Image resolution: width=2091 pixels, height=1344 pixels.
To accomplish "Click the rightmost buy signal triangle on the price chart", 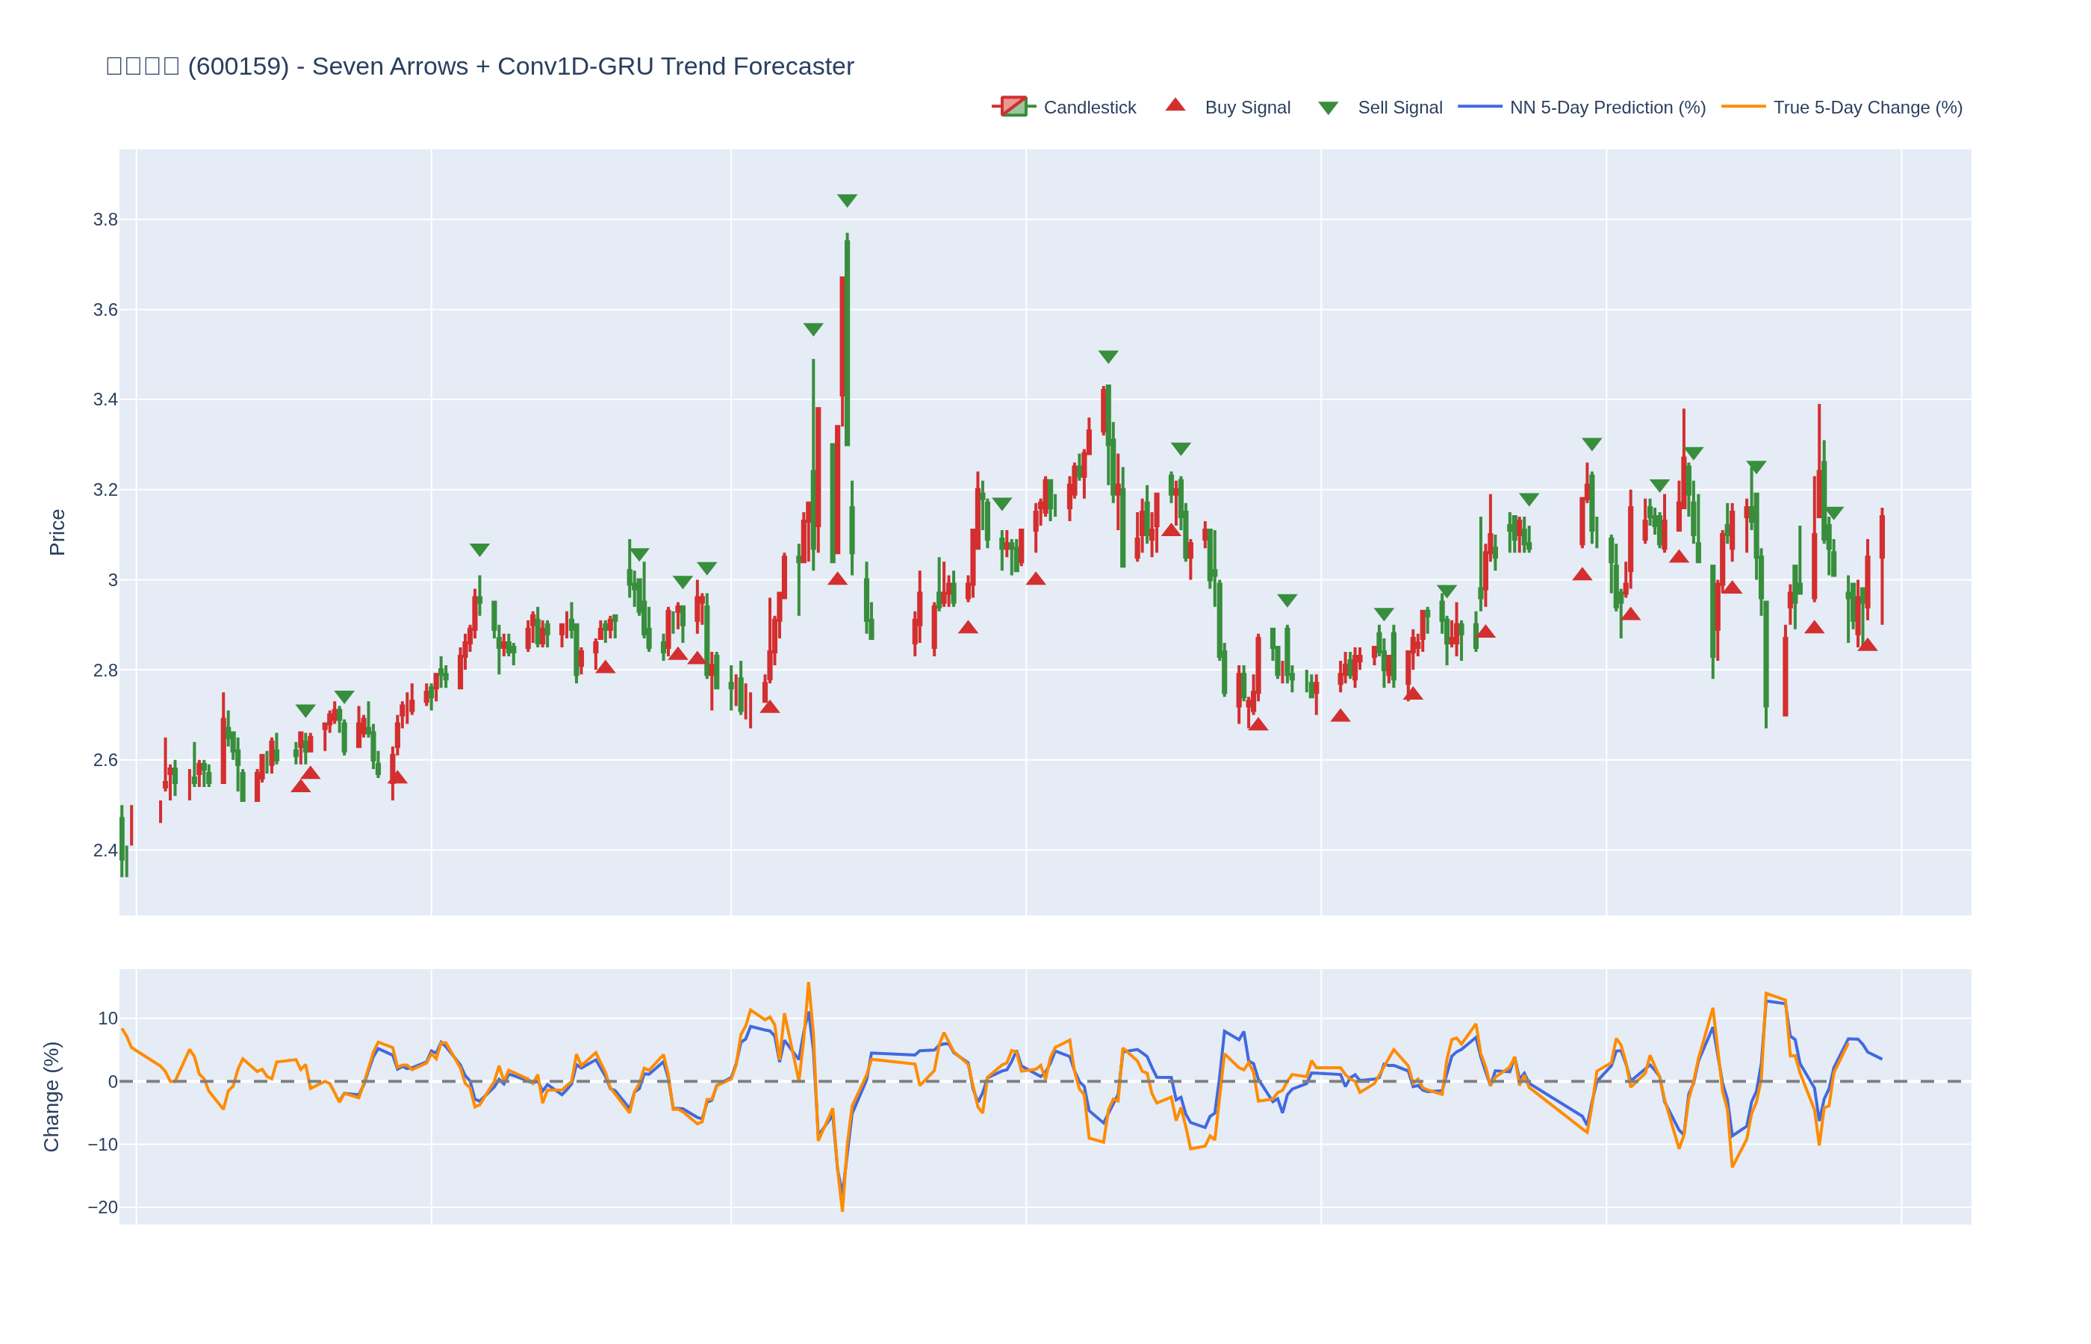I will (1867, 645).
